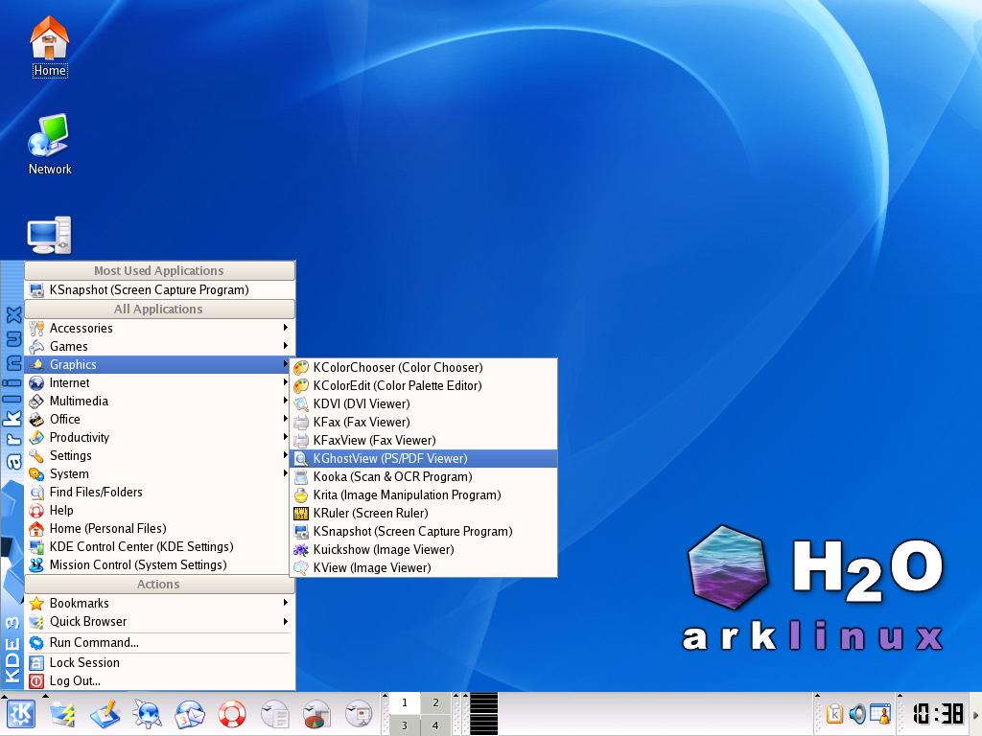
Task: Switch to virtual desktop 4 in pager
Action: (435, 724)
